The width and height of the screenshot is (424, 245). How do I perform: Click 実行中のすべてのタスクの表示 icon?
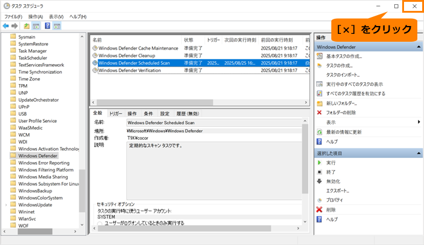click(320, 84)
